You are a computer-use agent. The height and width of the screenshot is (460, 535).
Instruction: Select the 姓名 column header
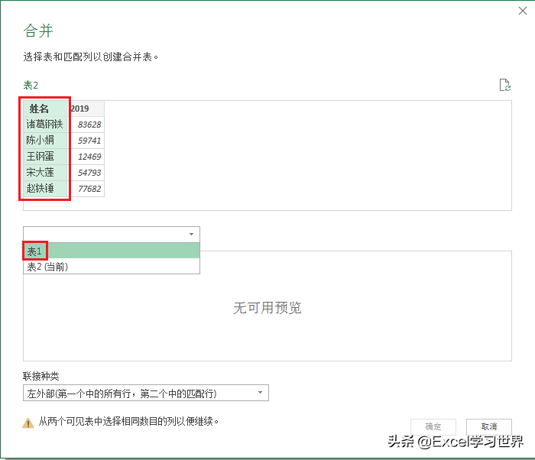[45, 109]
